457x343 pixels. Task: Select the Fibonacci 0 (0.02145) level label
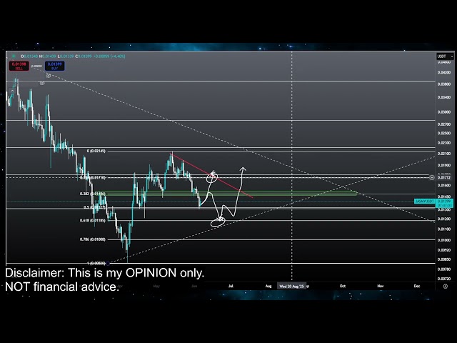click(96, 151)
